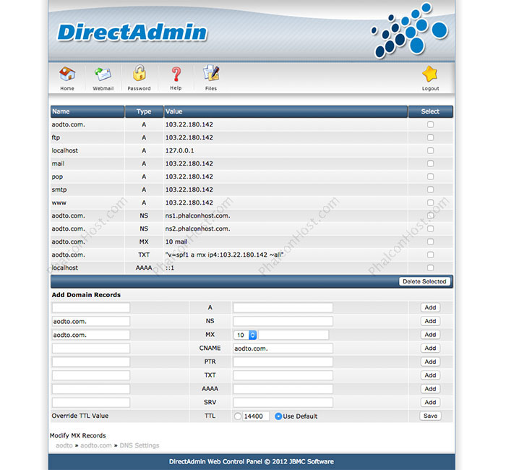506x470 pixels.
Task: Focus the CNAME value field
Action: [x=283, y=349]
